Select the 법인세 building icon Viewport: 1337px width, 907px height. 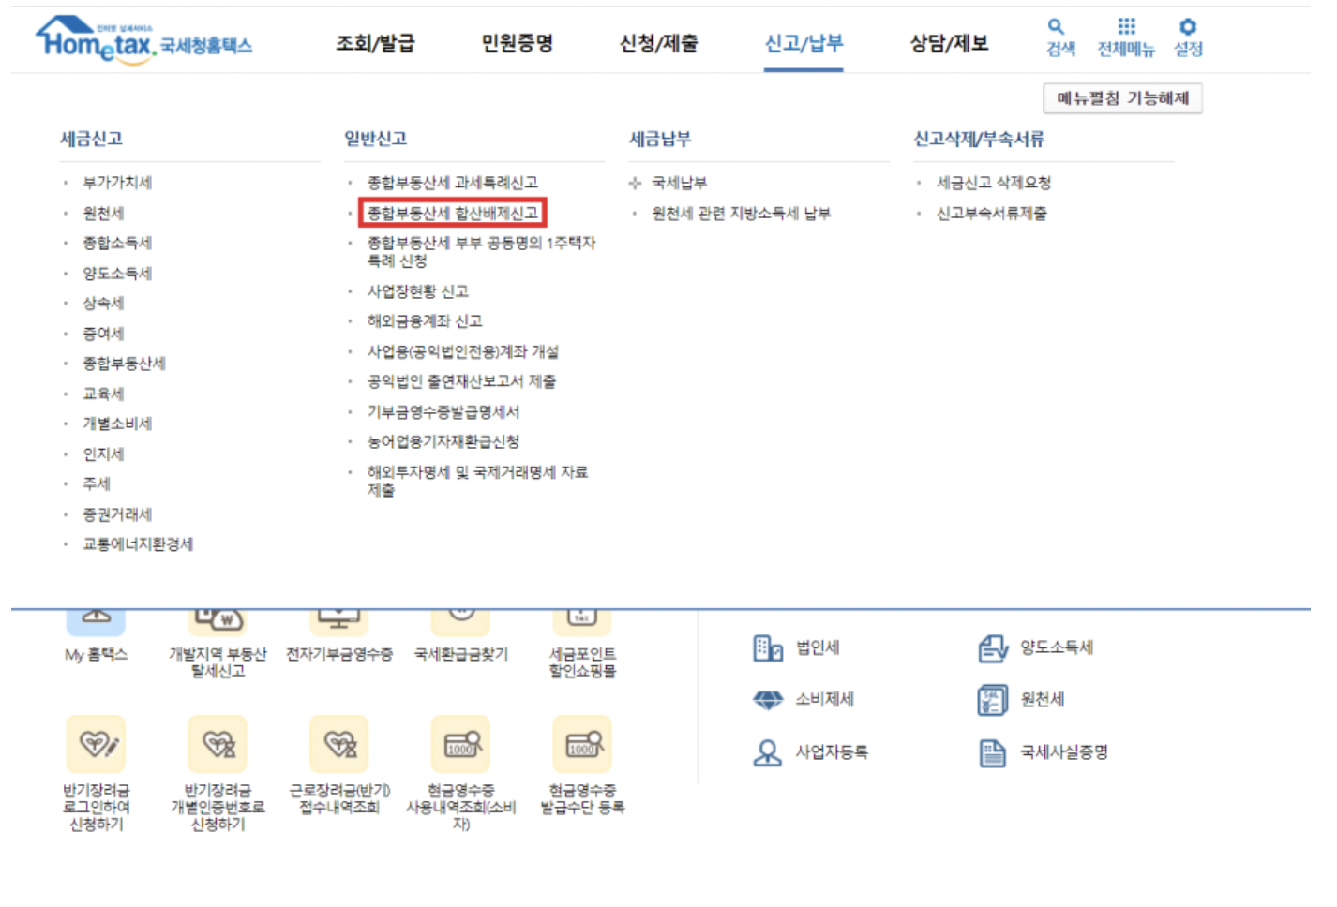click(767, 647)
